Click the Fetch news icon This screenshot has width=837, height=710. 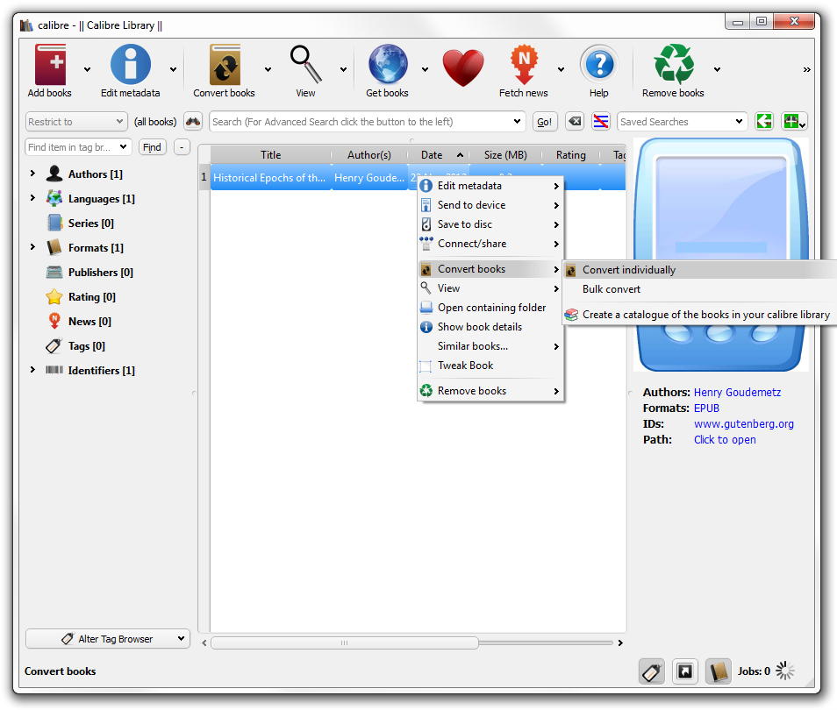pos(524,65)
